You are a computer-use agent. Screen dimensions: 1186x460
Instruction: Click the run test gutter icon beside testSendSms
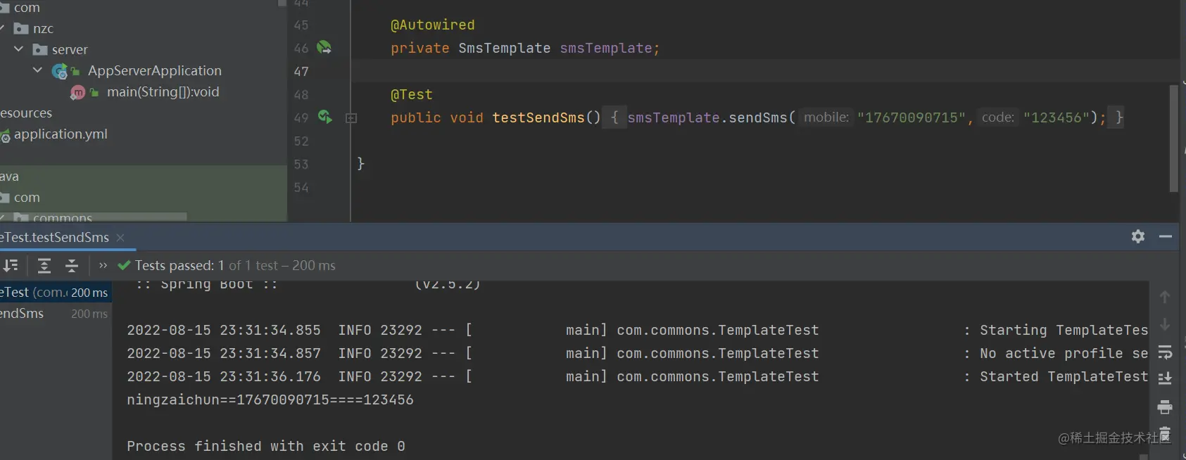pos(324,117)
